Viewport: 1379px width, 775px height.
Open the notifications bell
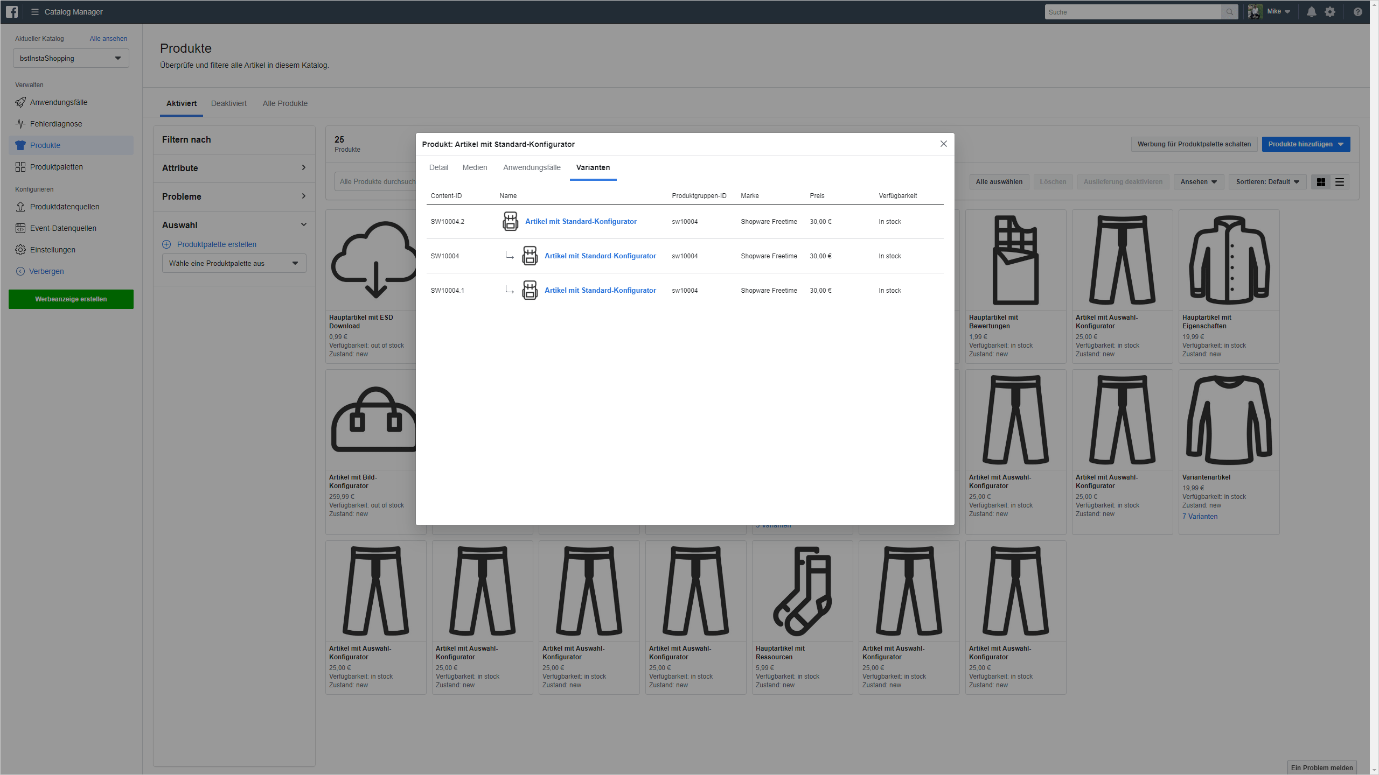1312,12
